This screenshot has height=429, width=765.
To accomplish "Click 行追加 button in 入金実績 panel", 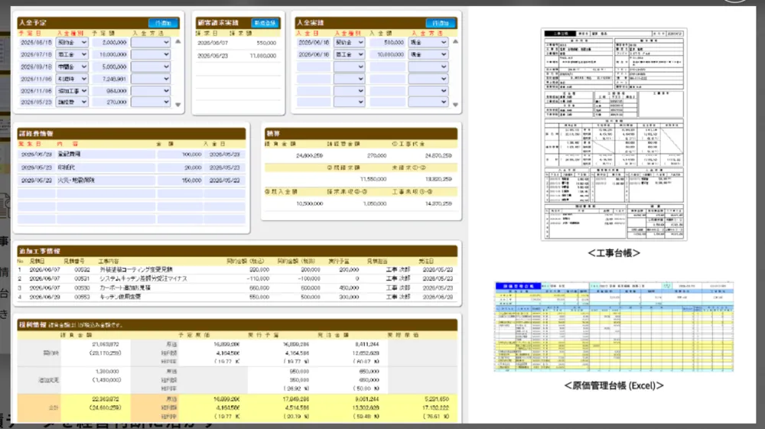I will pos(441,23).
